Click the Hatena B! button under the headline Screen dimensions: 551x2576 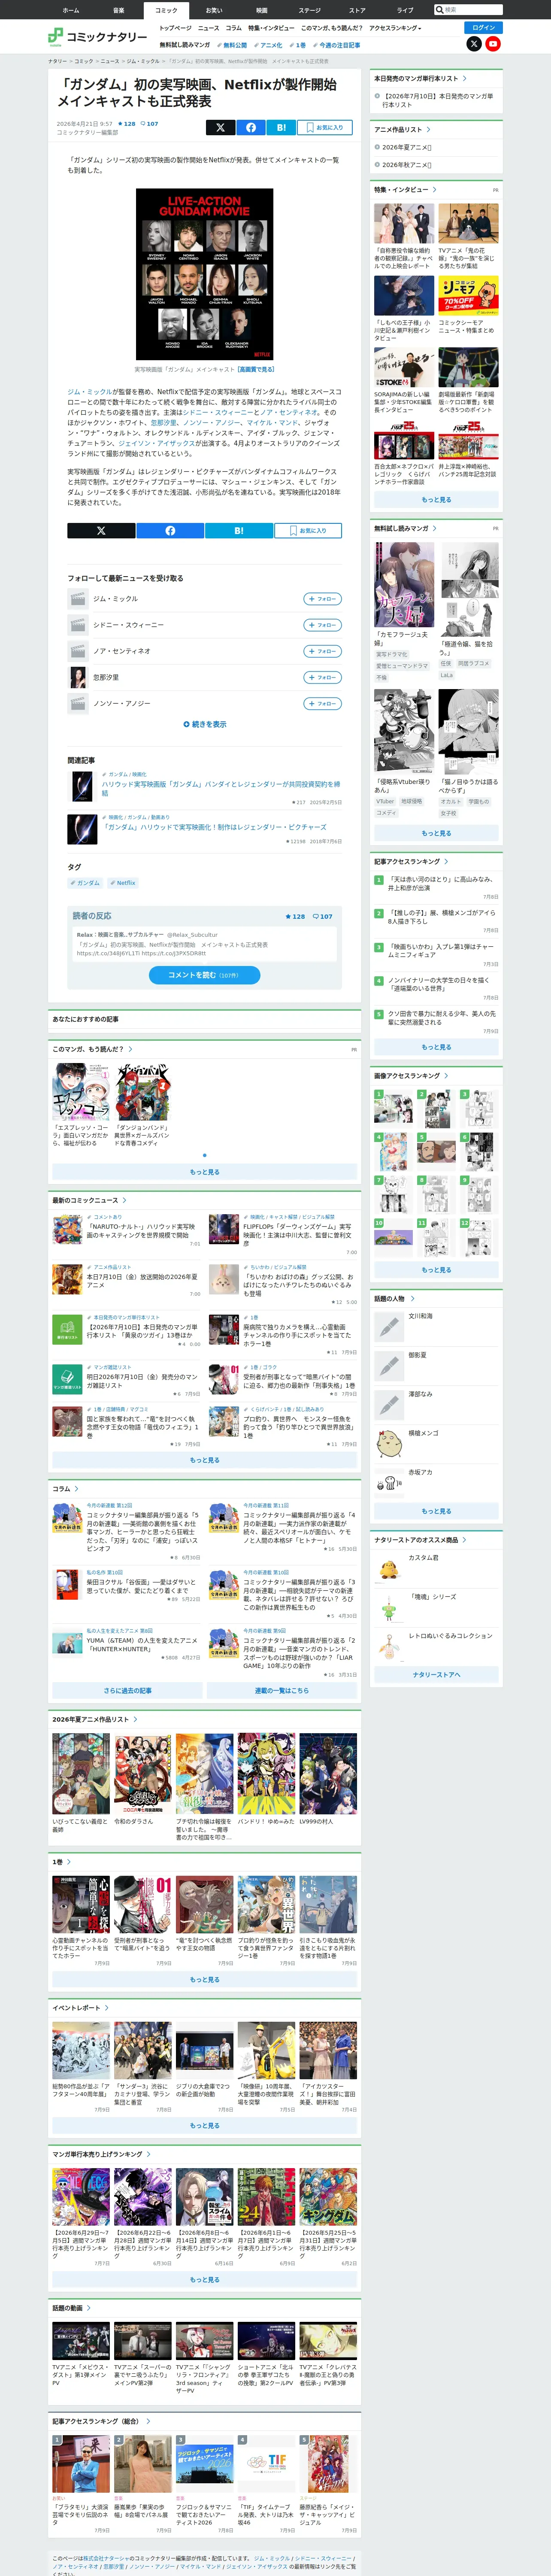(281, 127)
